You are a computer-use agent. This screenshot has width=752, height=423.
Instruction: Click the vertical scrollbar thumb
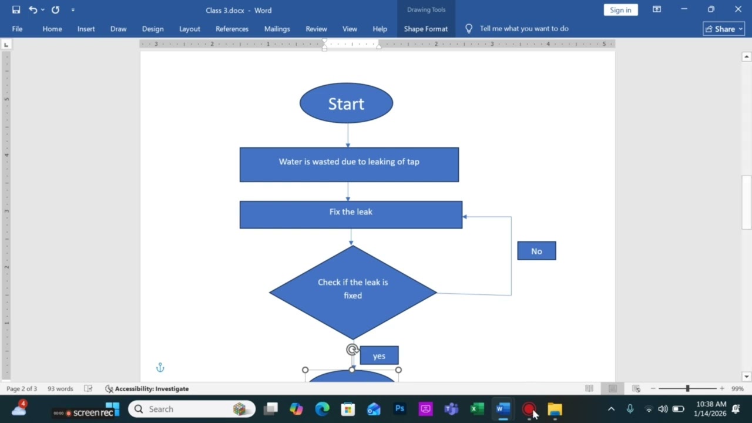point(746,202)
